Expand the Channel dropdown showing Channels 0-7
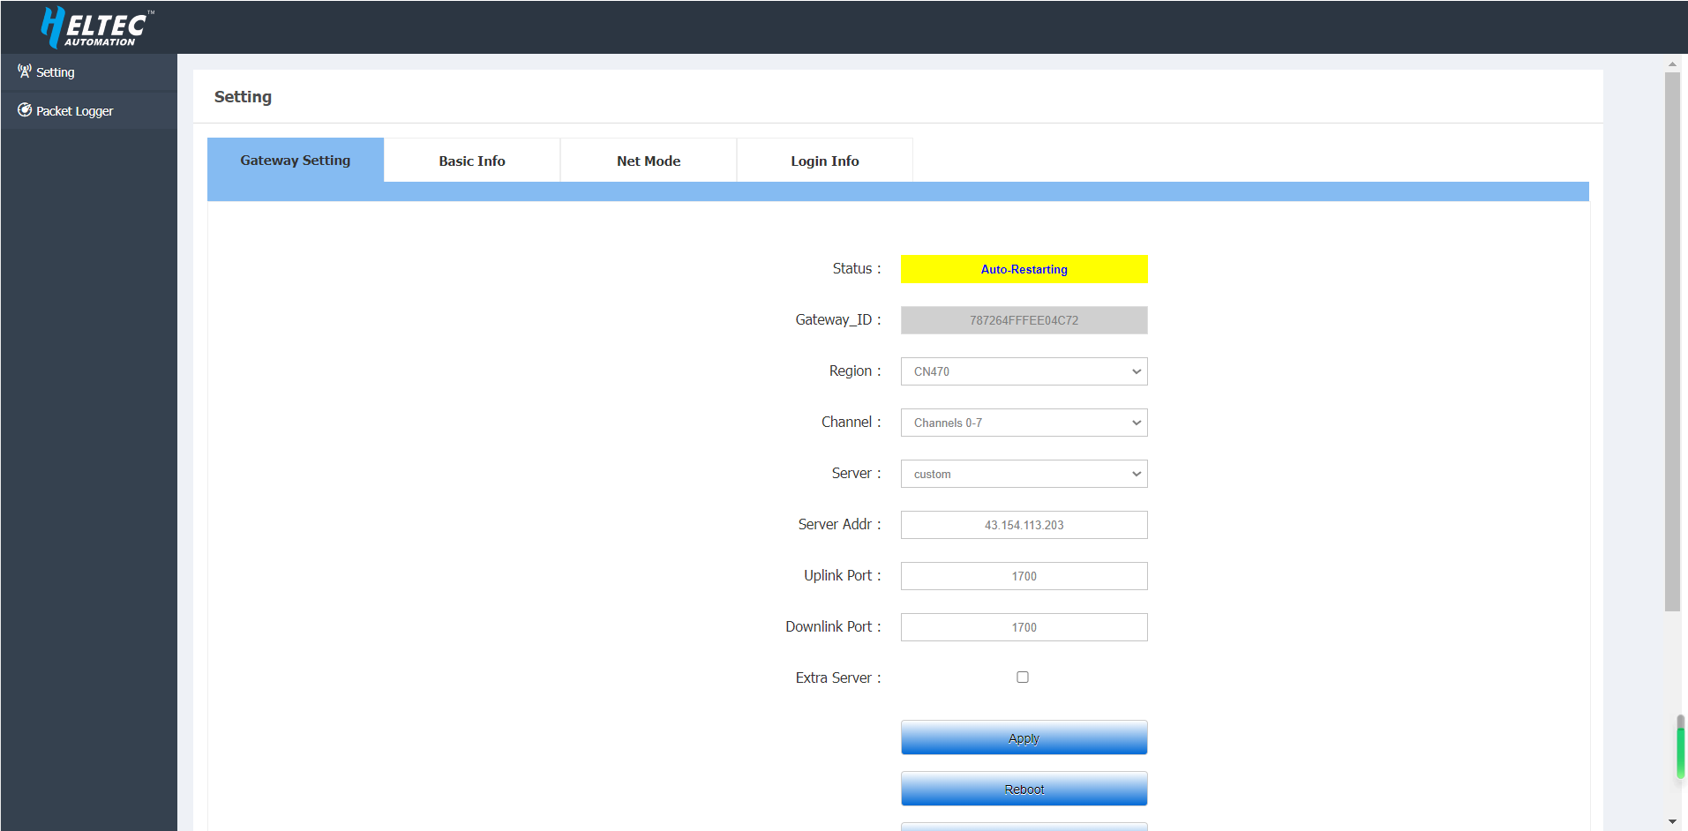The width and height of the screenshot is (1688, 831). pos(1024,423)
